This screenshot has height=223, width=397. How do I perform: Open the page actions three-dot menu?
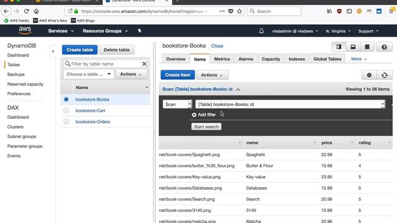pos(222,11)
